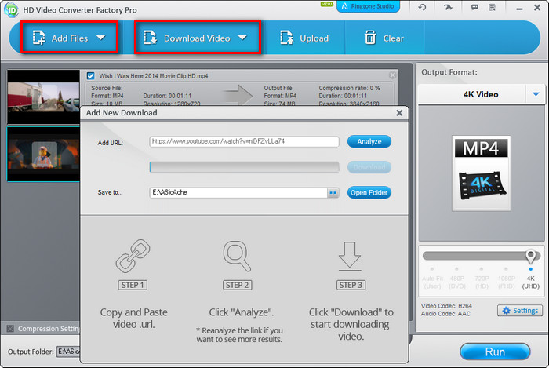The height and width of the screenshot is (368, 549).
Task: Open the Settings button with gear
Action: click(x=520, y=311)
